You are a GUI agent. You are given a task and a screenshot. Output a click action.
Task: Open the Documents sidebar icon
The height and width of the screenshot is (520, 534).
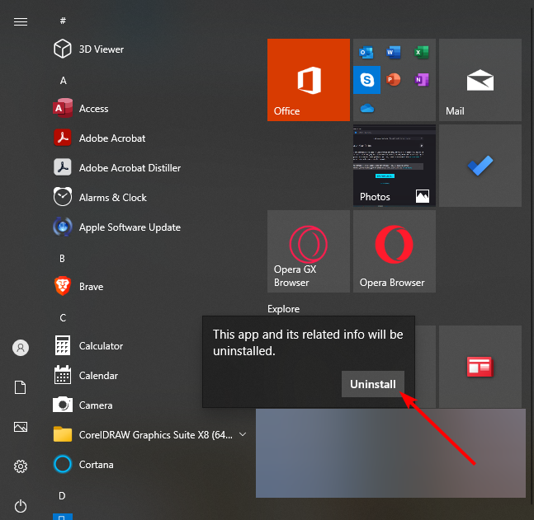(x=20, y=387)
